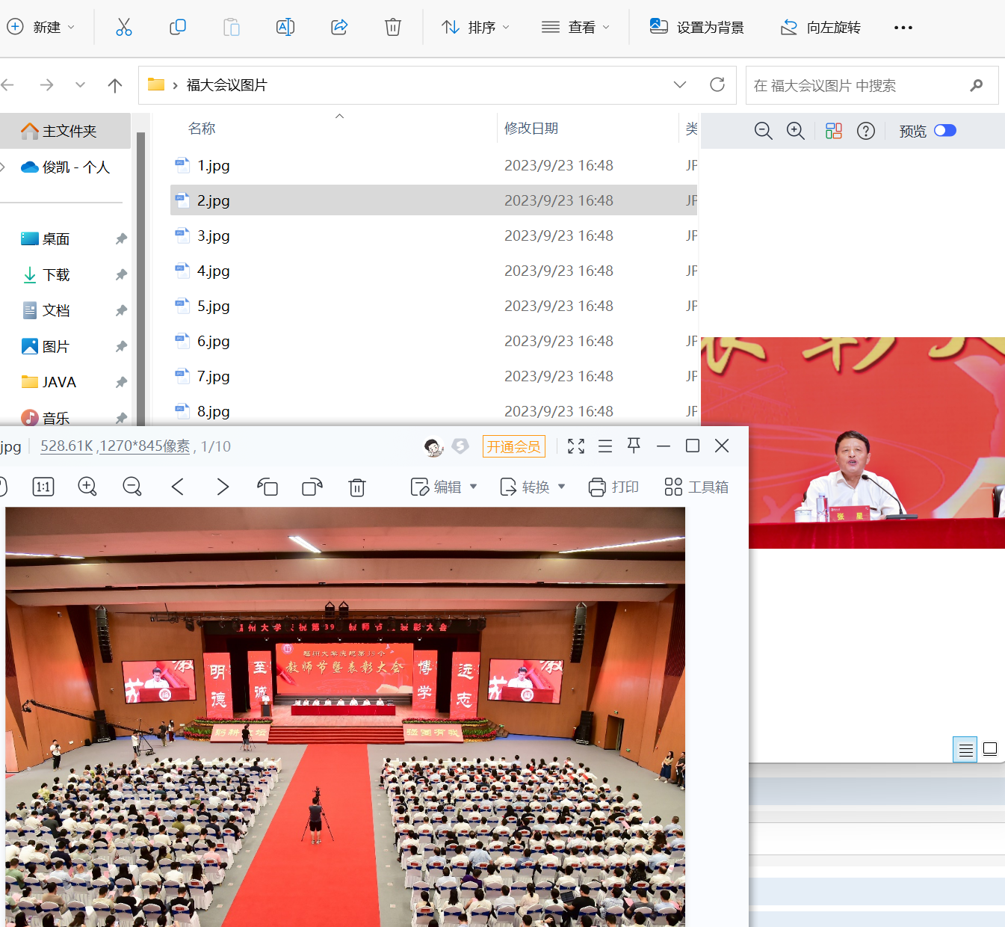Open JAVA folder in quick access
This screenshot has height=927, width=1005.
[x=59, y=382]
